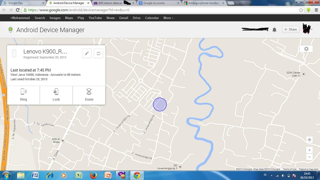Open Windows Explorer from taskbar
This screenshot has width=320, height=180.
point(21,175)
